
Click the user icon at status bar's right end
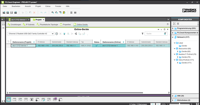coord(198,104)
